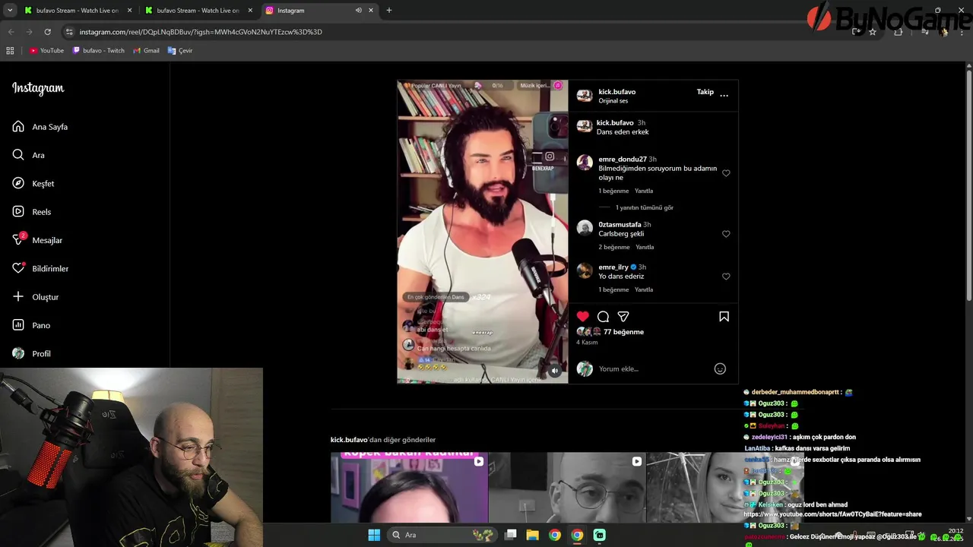View '2 beğenme' under 0ztasmustafa's comment
The height and width of the screenshot is (547, 973).
click(x=614, y=248)
